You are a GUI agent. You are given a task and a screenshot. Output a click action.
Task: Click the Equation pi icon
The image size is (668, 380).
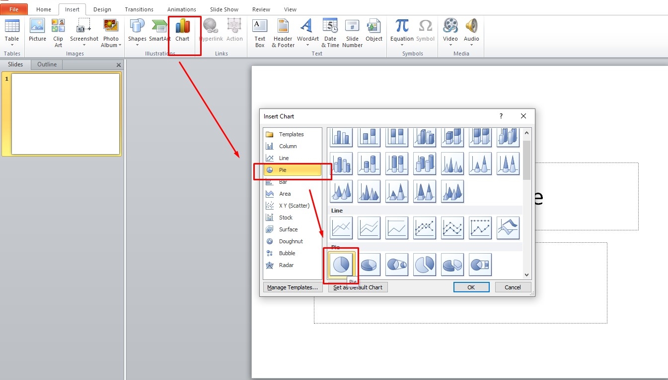[402, 26]
